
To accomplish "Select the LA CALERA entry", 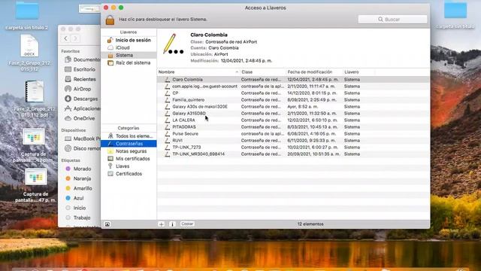I will (293, 120).
